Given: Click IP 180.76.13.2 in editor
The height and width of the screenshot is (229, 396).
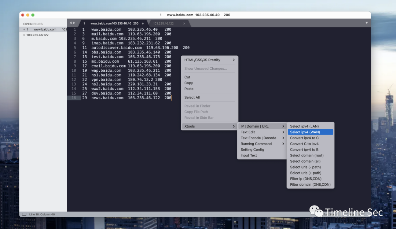Looking at the screenshot, I should coord(140,80).
